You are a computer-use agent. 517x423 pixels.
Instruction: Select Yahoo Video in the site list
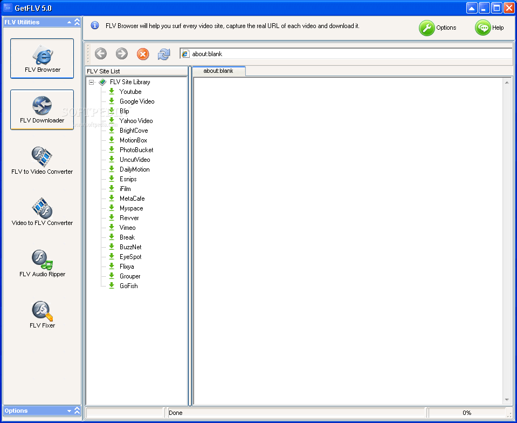coord(136,120)
